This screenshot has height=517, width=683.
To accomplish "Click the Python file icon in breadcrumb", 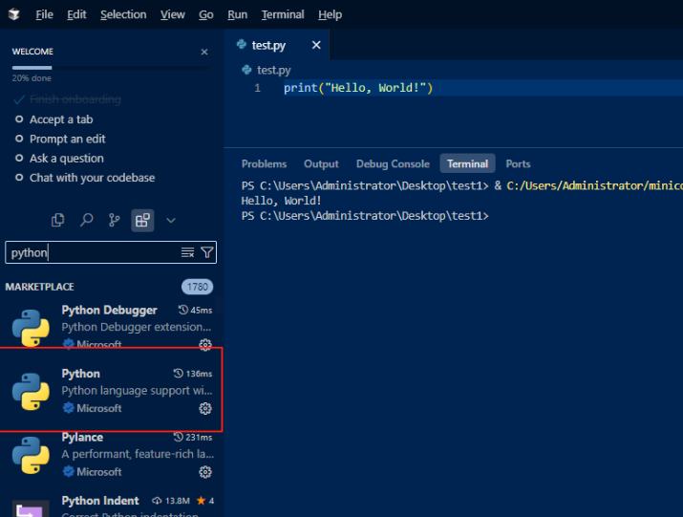I will pos(246,70).
